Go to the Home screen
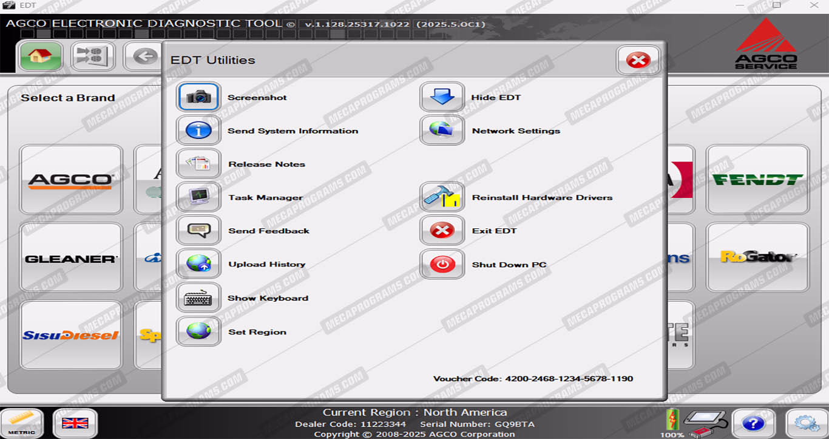The image size is (829, 439). (41, 57)
